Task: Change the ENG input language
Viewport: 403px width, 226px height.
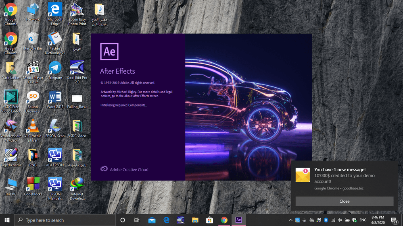Action: [363, 220]
